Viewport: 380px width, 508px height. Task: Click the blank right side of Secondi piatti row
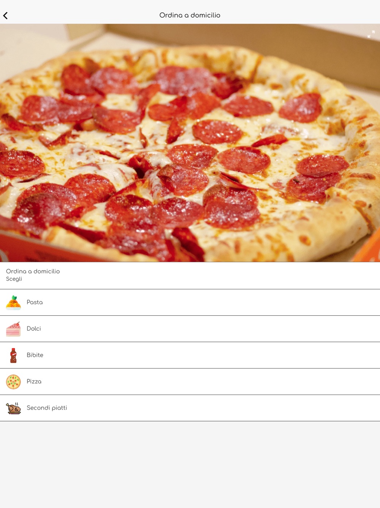(228, 408)
